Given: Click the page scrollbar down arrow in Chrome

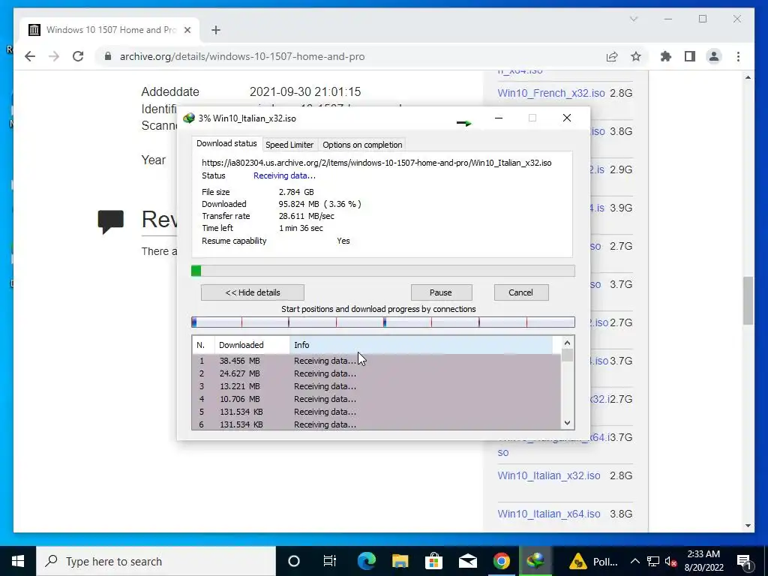Looking at the screenshot, I should coord(748,526).
